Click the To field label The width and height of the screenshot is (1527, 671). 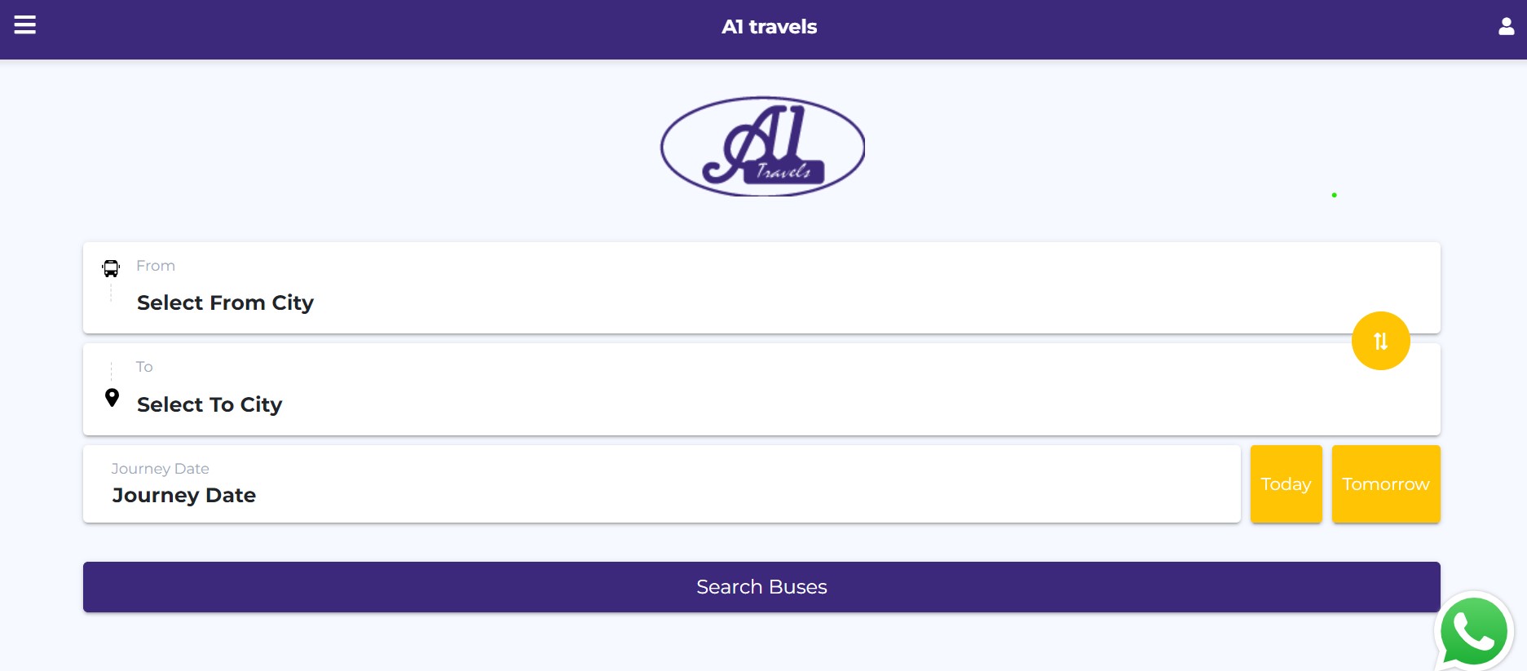tap(144, 367)
